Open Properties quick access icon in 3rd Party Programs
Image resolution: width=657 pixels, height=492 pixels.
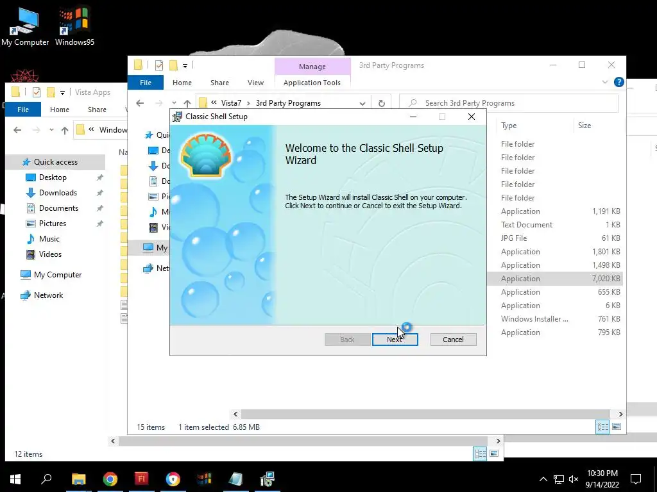coord(159,65)
